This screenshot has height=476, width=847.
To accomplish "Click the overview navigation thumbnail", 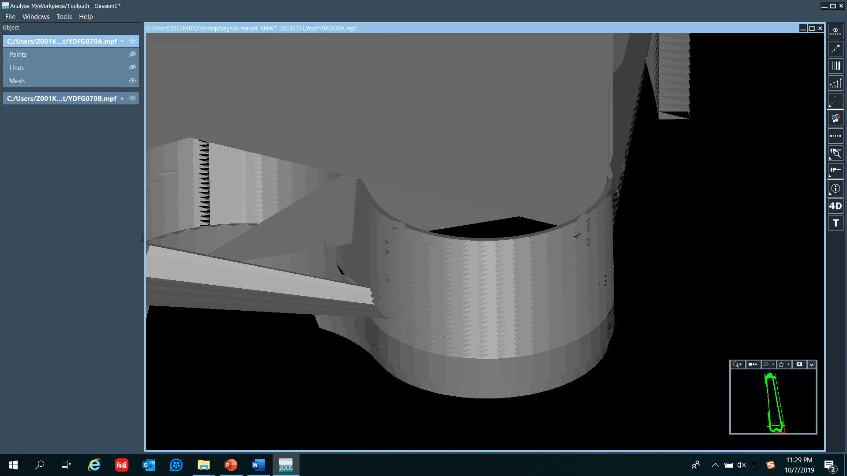I will tap(773, 402).
